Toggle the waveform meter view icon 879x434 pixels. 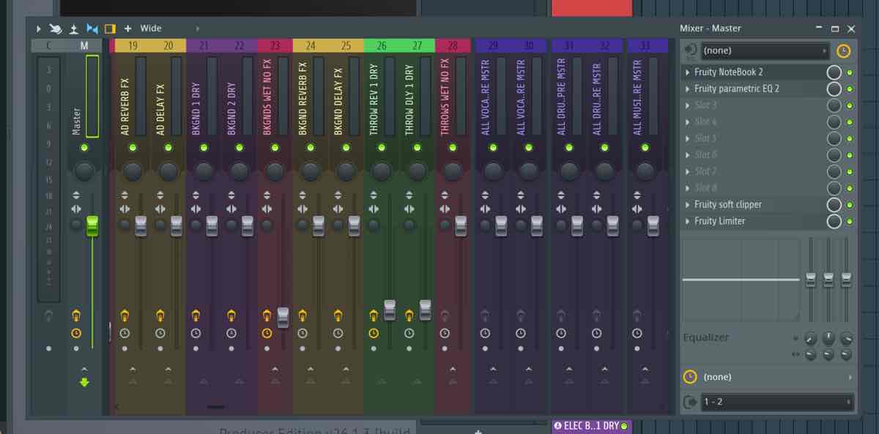pyautogui.click(x=92, y=29)
